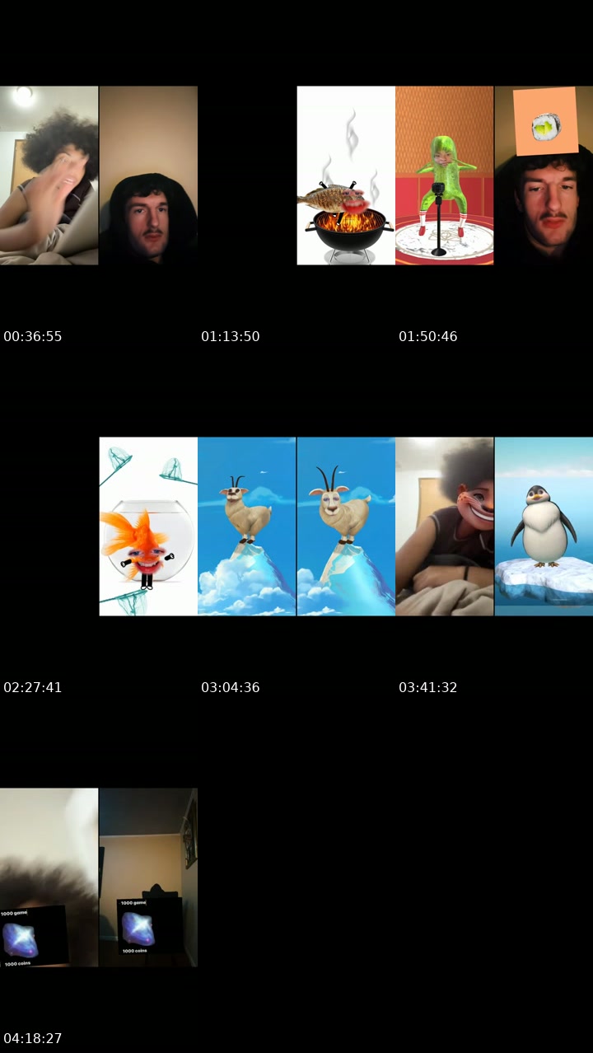Select the 04:18:27 timestamp label

click(x=33, y=1038)
